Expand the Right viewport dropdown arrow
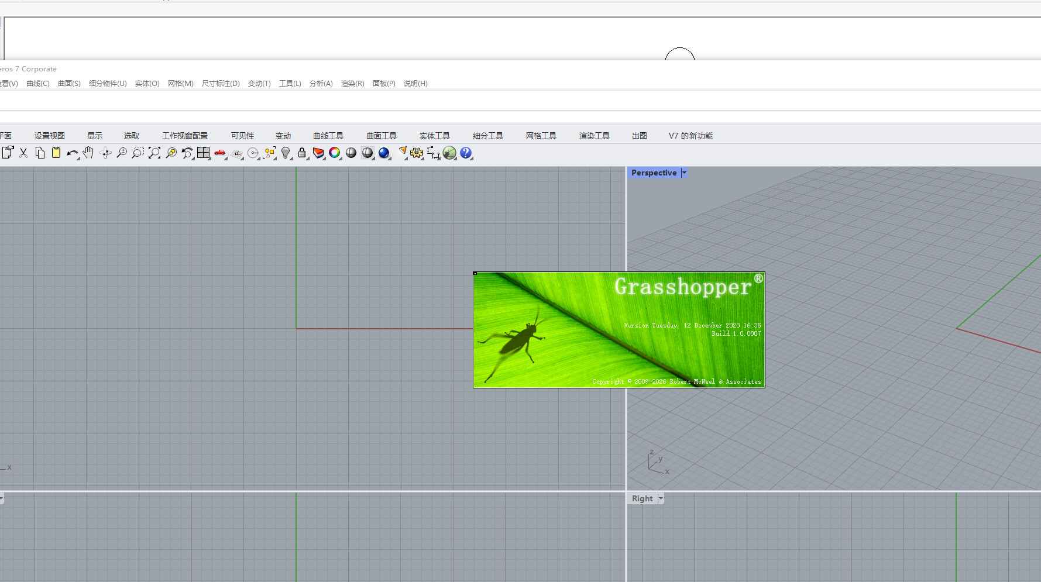 coord(661,498)
